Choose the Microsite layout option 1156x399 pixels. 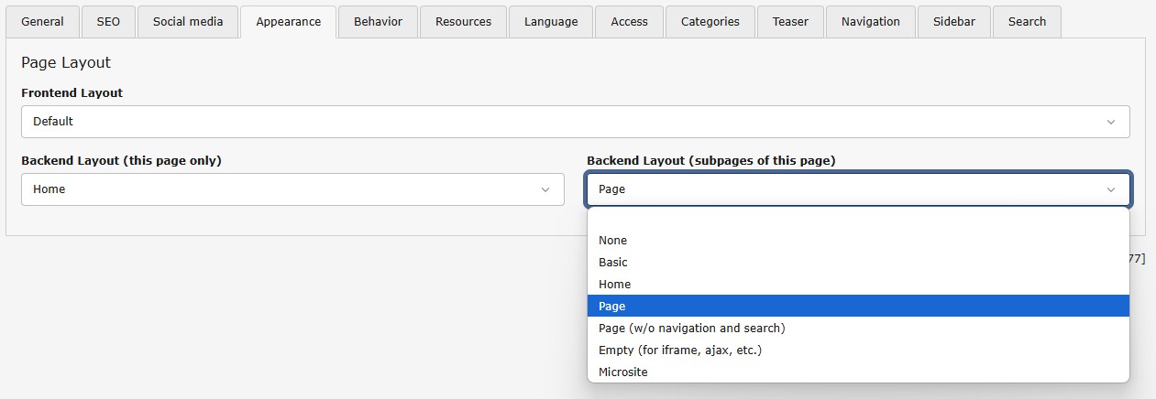[x=623, y=372]
